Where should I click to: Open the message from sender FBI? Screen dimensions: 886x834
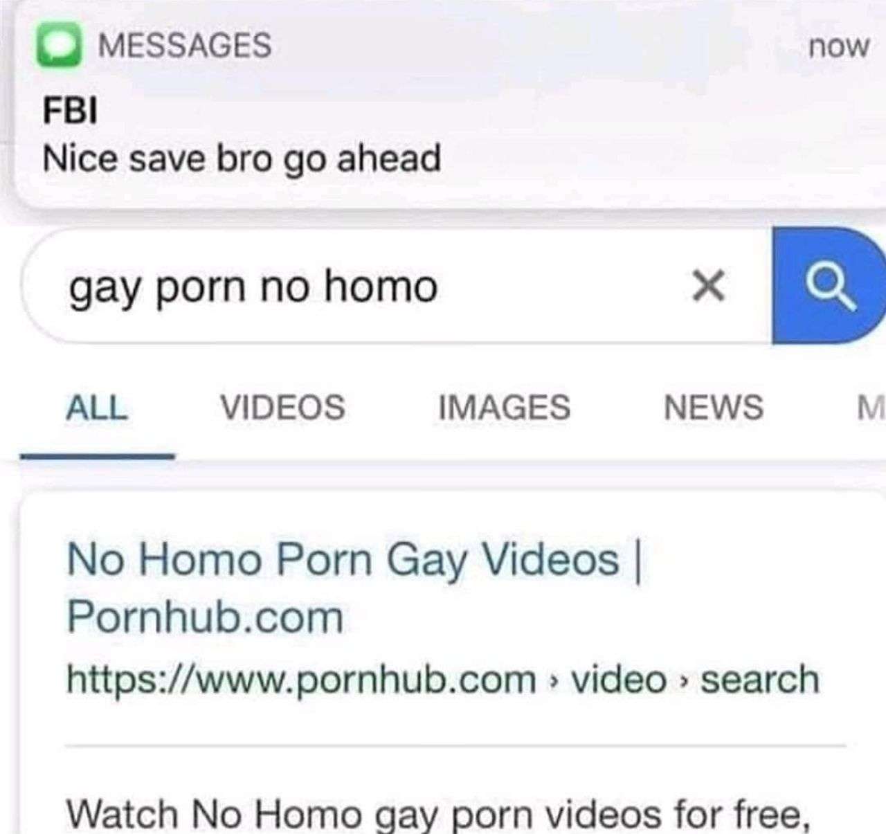(70, 111)
